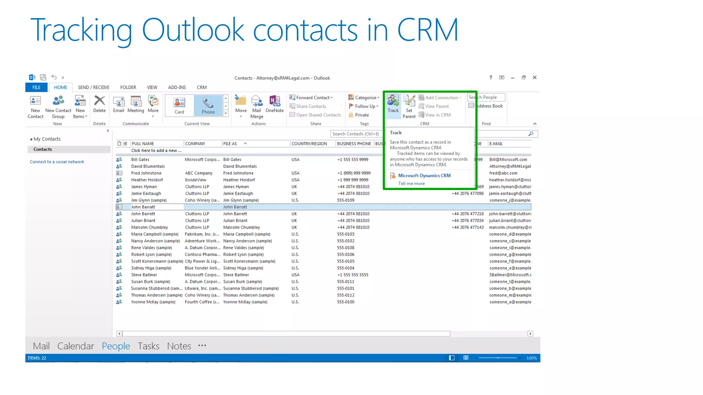Image resolution: width=703 pixels, height=395 pixels.
Task: Open Forward Contact dropdown
Action: click(x=311, y=98)
